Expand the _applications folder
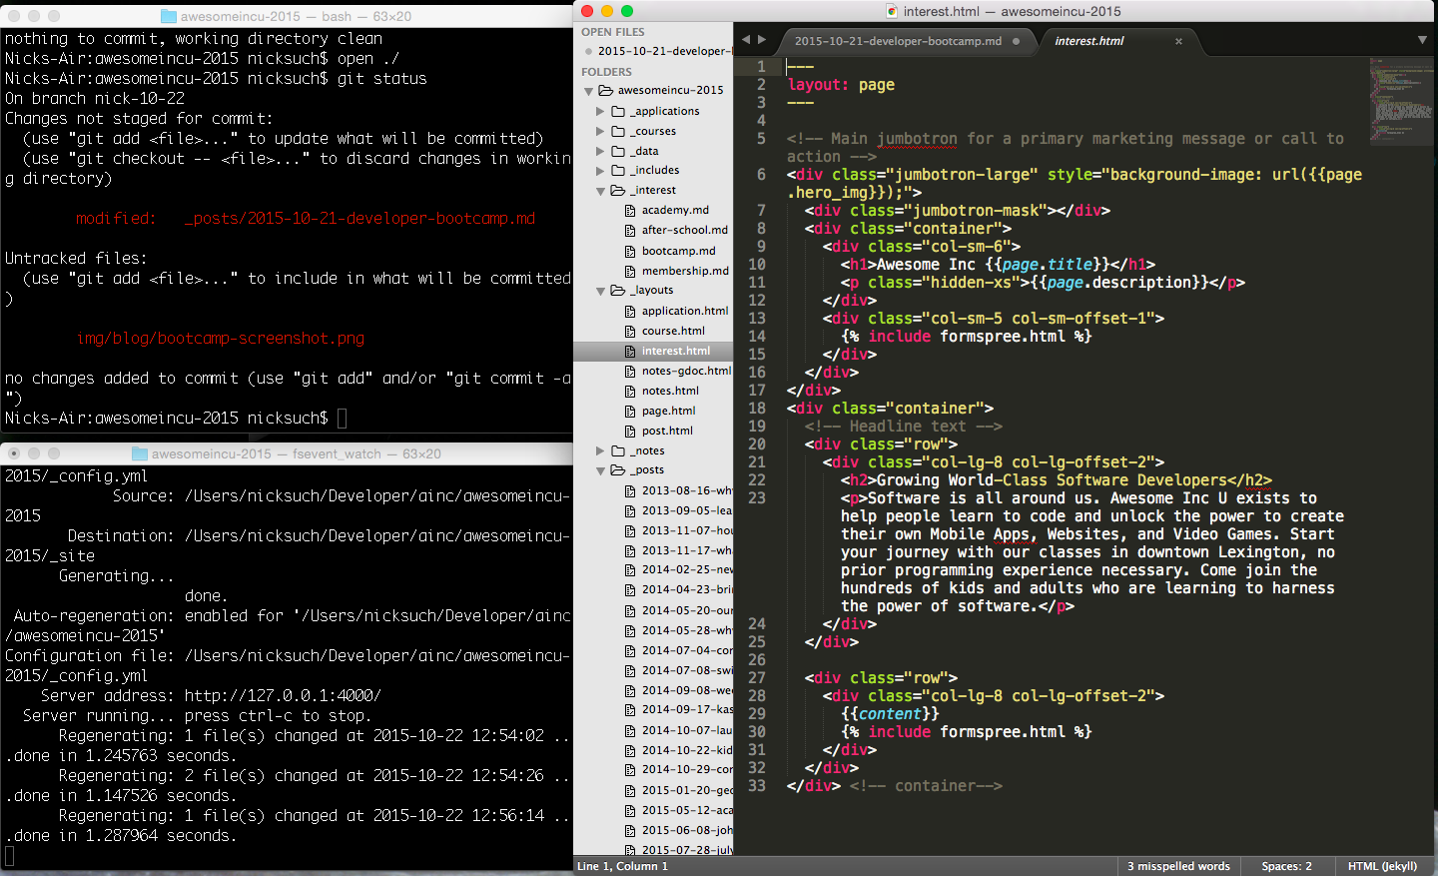The height and width of the screenshot is (876, 1438). [x=600, y=111]
